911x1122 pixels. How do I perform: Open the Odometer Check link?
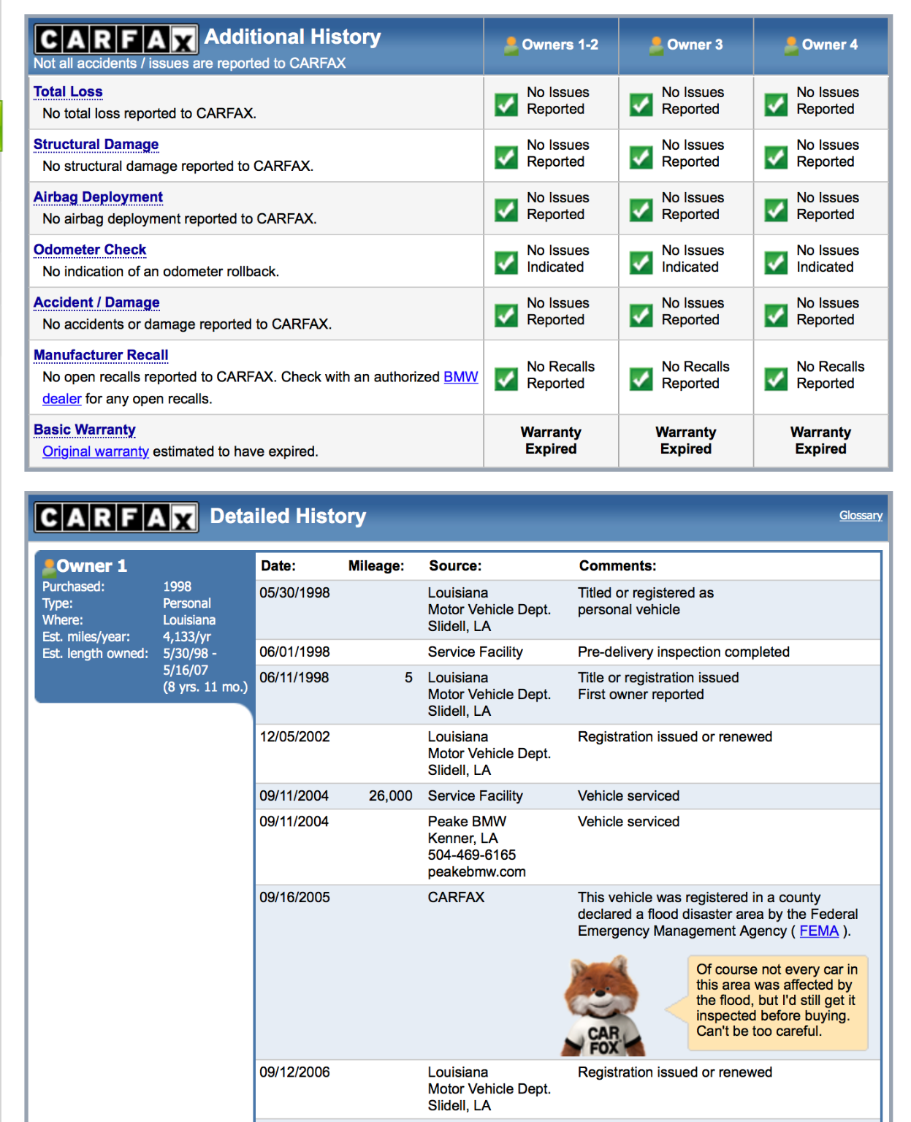point(90,250)
